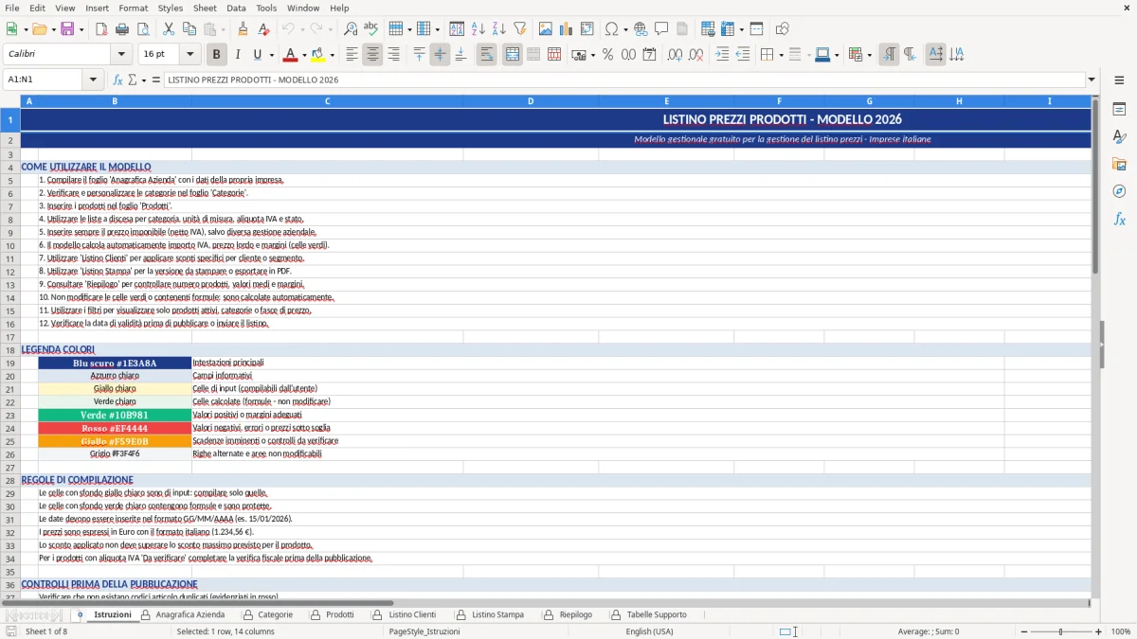Image resolution: width=1137 pixels, height=639 pixels.
Task: Open Borders dropdown arrow
Action: coord(781,55)
